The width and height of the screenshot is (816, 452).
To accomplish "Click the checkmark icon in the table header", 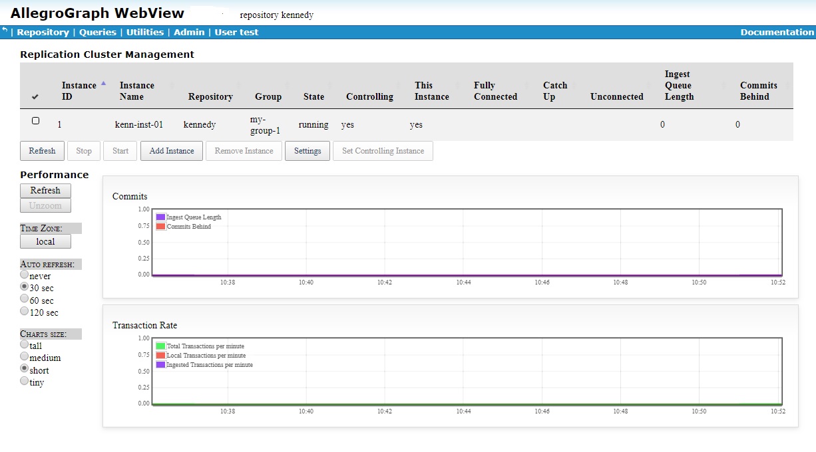I will tap(35, 96).
